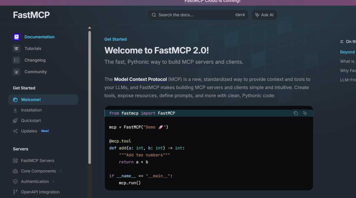Click the Changelog list icon
The image size is (356, 198).
pos(16,60)
